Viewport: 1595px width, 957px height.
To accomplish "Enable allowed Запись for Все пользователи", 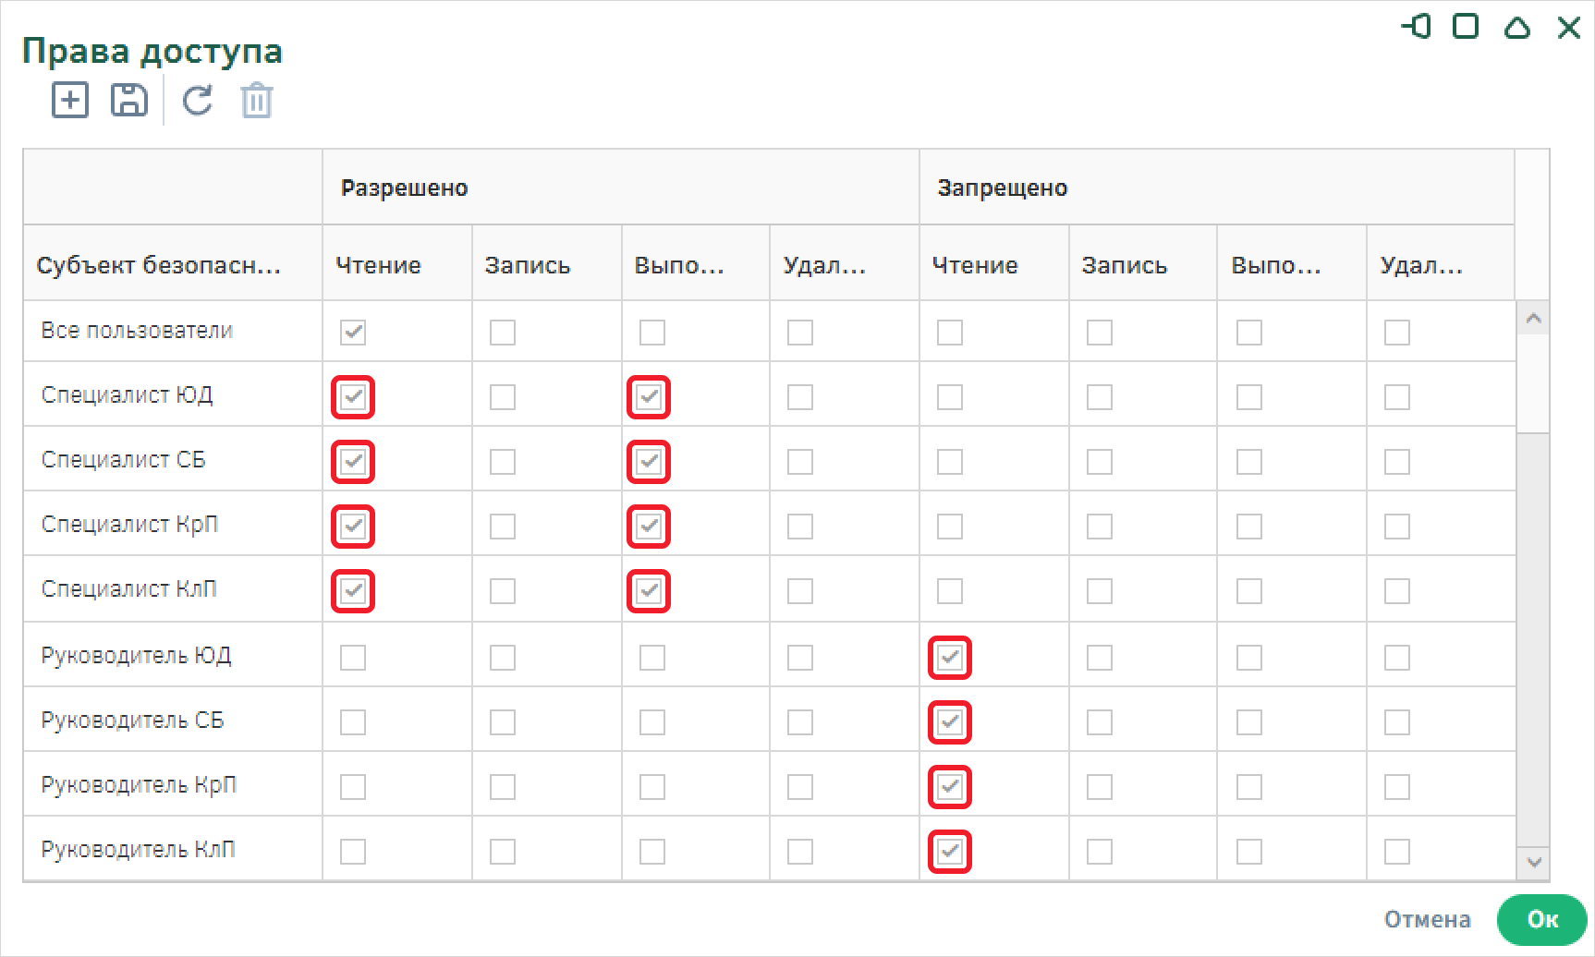I will pyautogui.click(x=503, y=333).
